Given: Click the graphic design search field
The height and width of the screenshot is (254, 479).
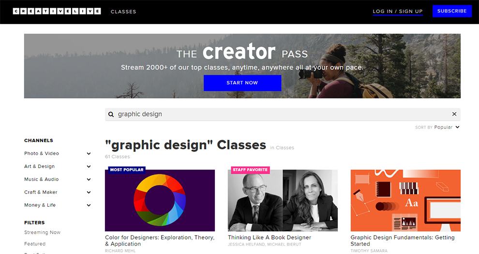Looking at the screenshot, I should click(283, 114).
